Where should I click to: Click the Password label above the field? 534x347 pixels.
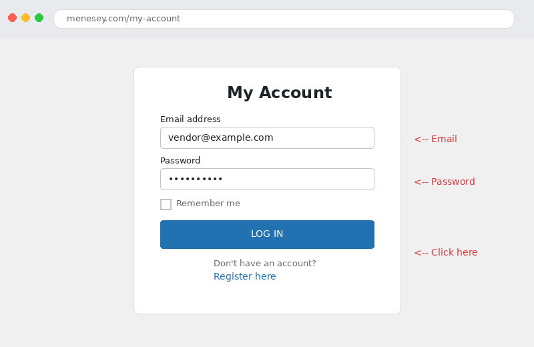[180, 160]
